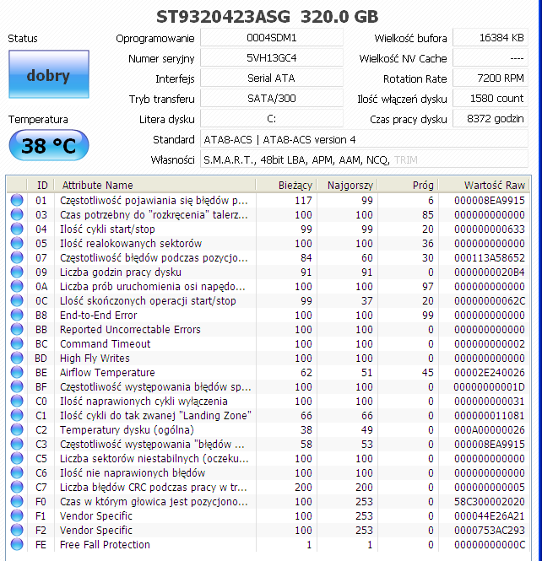Viewport: 542px width, 561px height.
Task: Click the empty NV Cache size field
Action: click(x=491, y=58)
